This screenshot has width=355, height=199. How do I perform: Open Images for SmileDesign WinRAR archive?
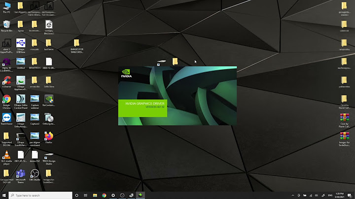pos(344,139)
